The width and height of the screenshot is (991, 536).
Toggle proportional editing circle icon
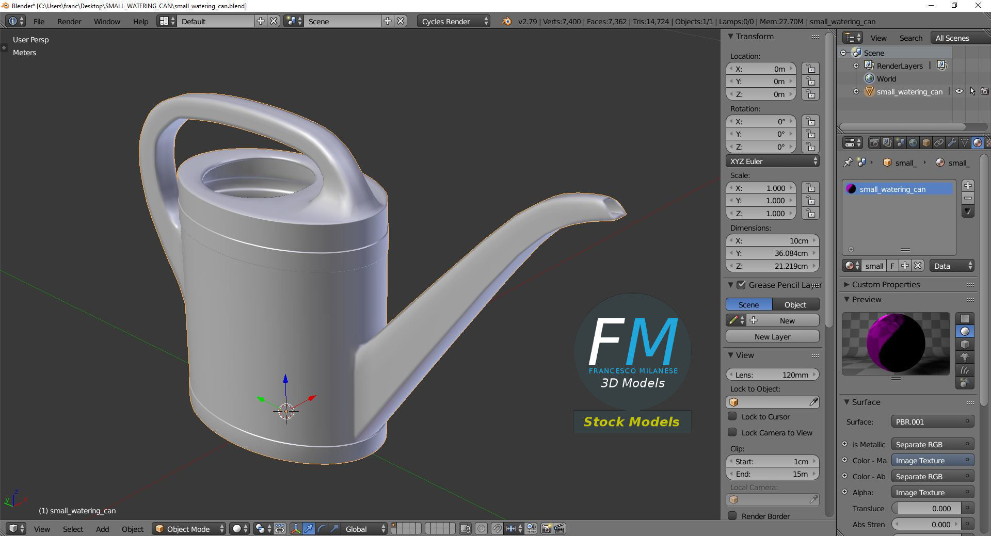(481, 529)
